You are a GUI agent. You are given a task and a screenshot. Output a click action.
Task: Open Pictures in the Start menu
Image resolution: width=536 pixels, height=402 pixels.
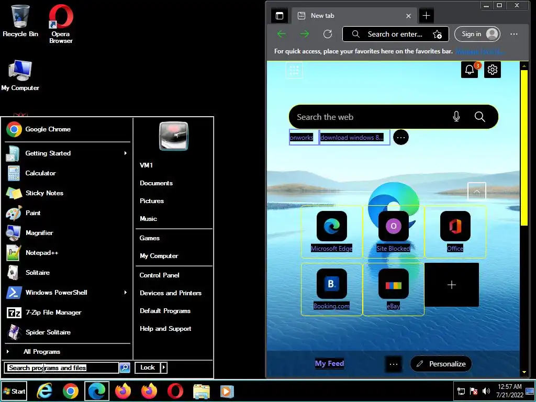[152, 201]
